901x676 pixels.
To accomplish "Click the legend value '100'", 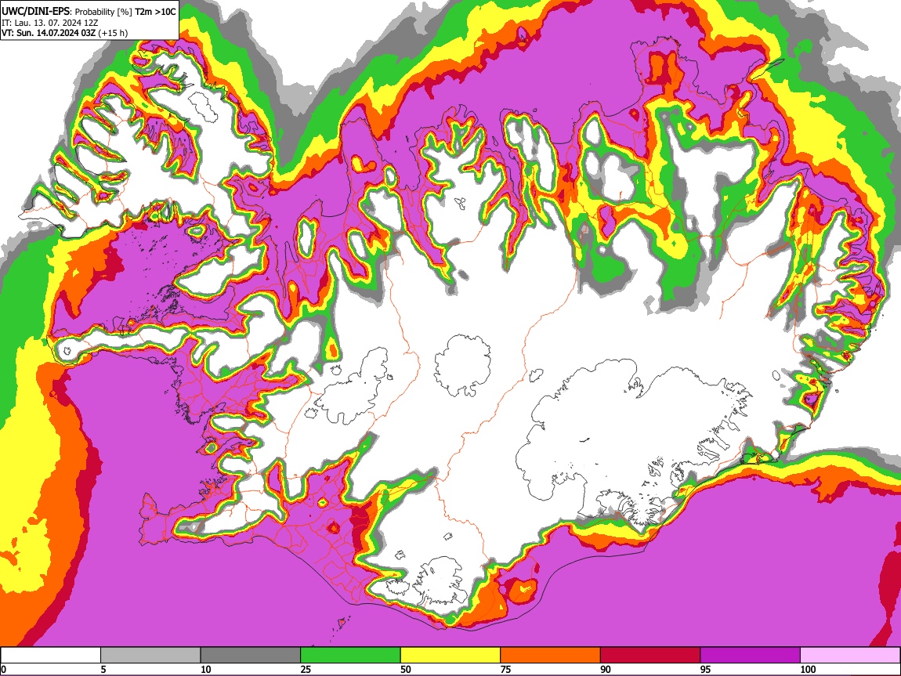I will point(809,669).
